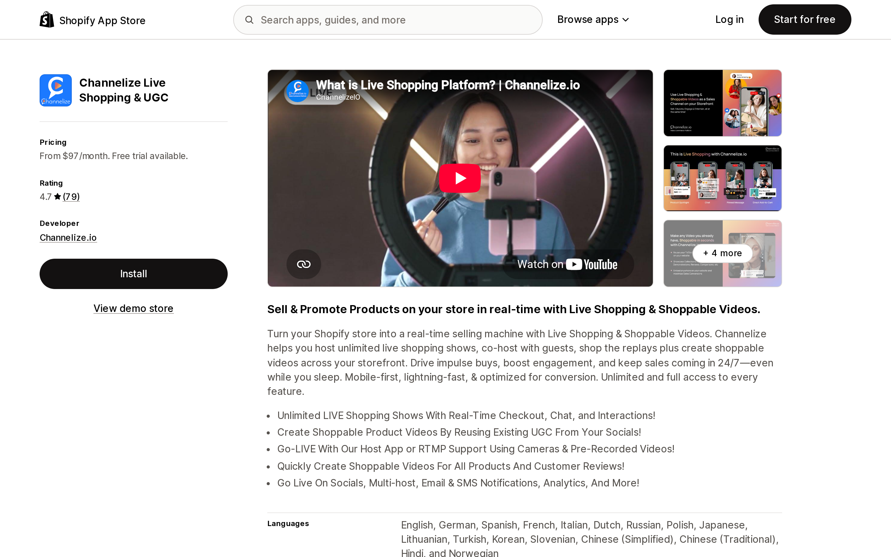This screenshot has width=891, height=557.
Task: Click the Pricing heading
Action: click(53, 142)
